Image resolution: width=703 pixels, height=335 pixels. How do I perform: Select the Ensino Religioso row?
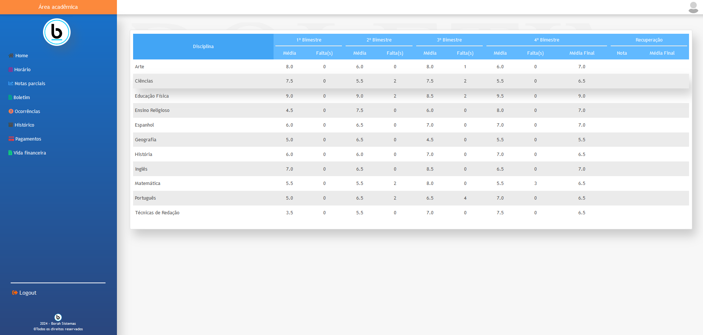[x=411, y=110]
